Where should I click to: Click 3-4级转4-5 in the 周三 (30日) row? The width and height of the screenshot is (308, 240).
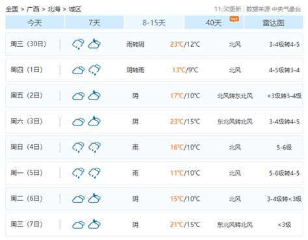(x=285, y=44)
